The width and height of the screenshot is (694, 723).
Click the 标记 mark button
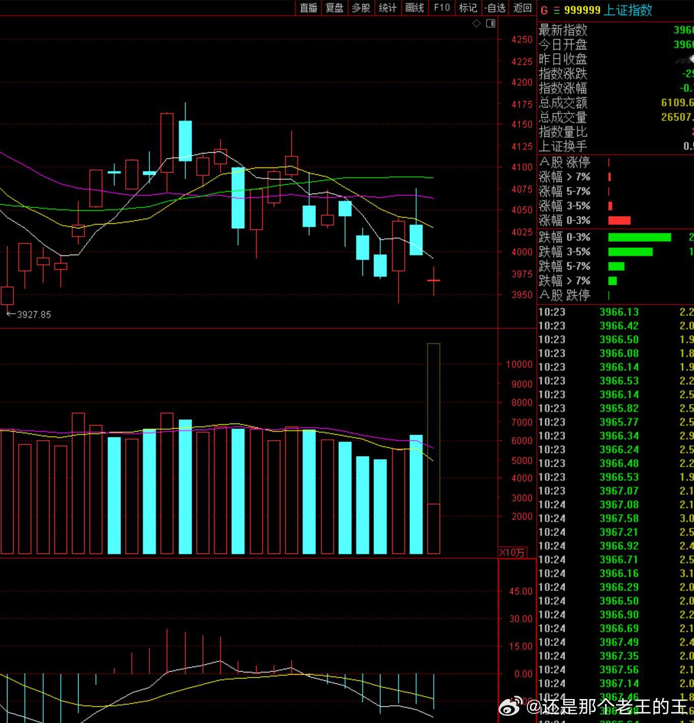468,8
